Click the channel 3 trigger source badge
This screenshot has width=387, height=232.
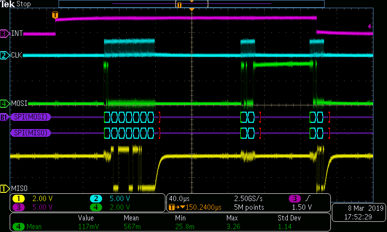(x=295, y=199)
